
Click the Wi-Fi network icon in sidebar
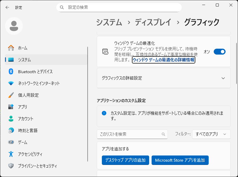click(x=11, y=83)
